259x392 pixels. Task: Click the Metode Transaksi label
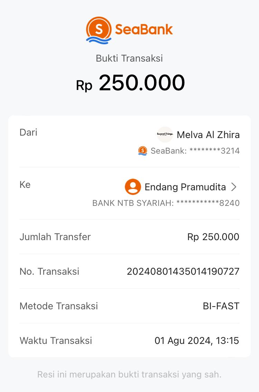point(59,306)
